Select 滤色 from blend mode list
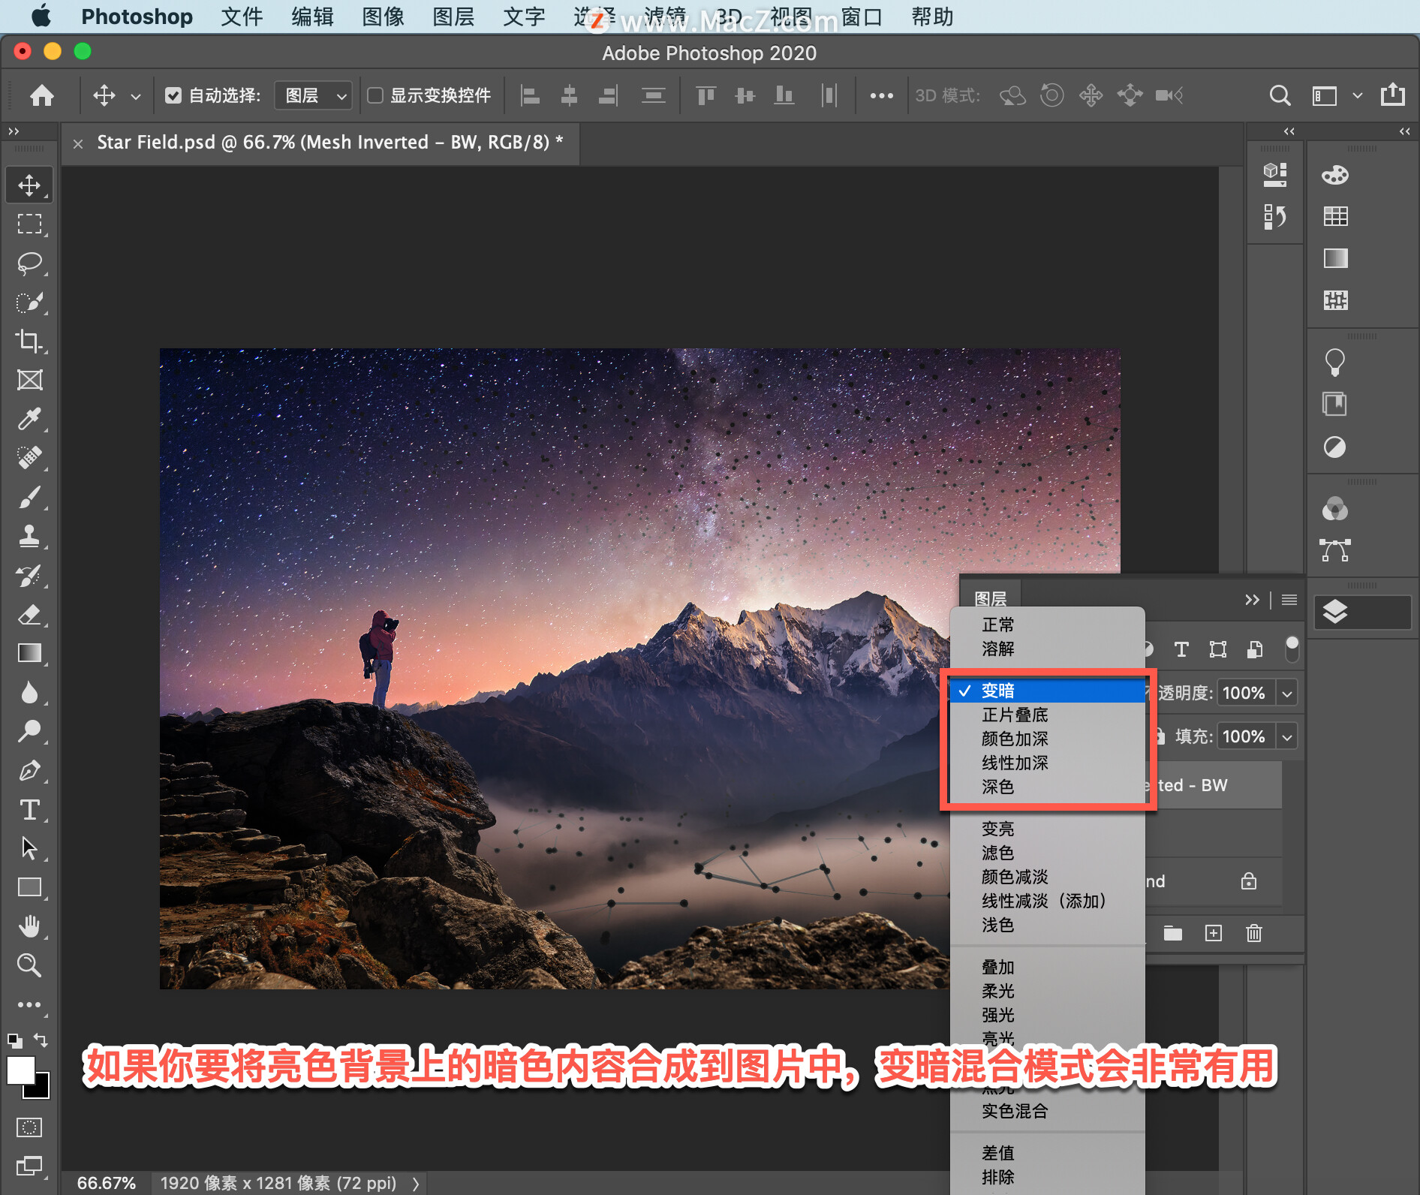The image size is (1420, 1195). point(997,853)
